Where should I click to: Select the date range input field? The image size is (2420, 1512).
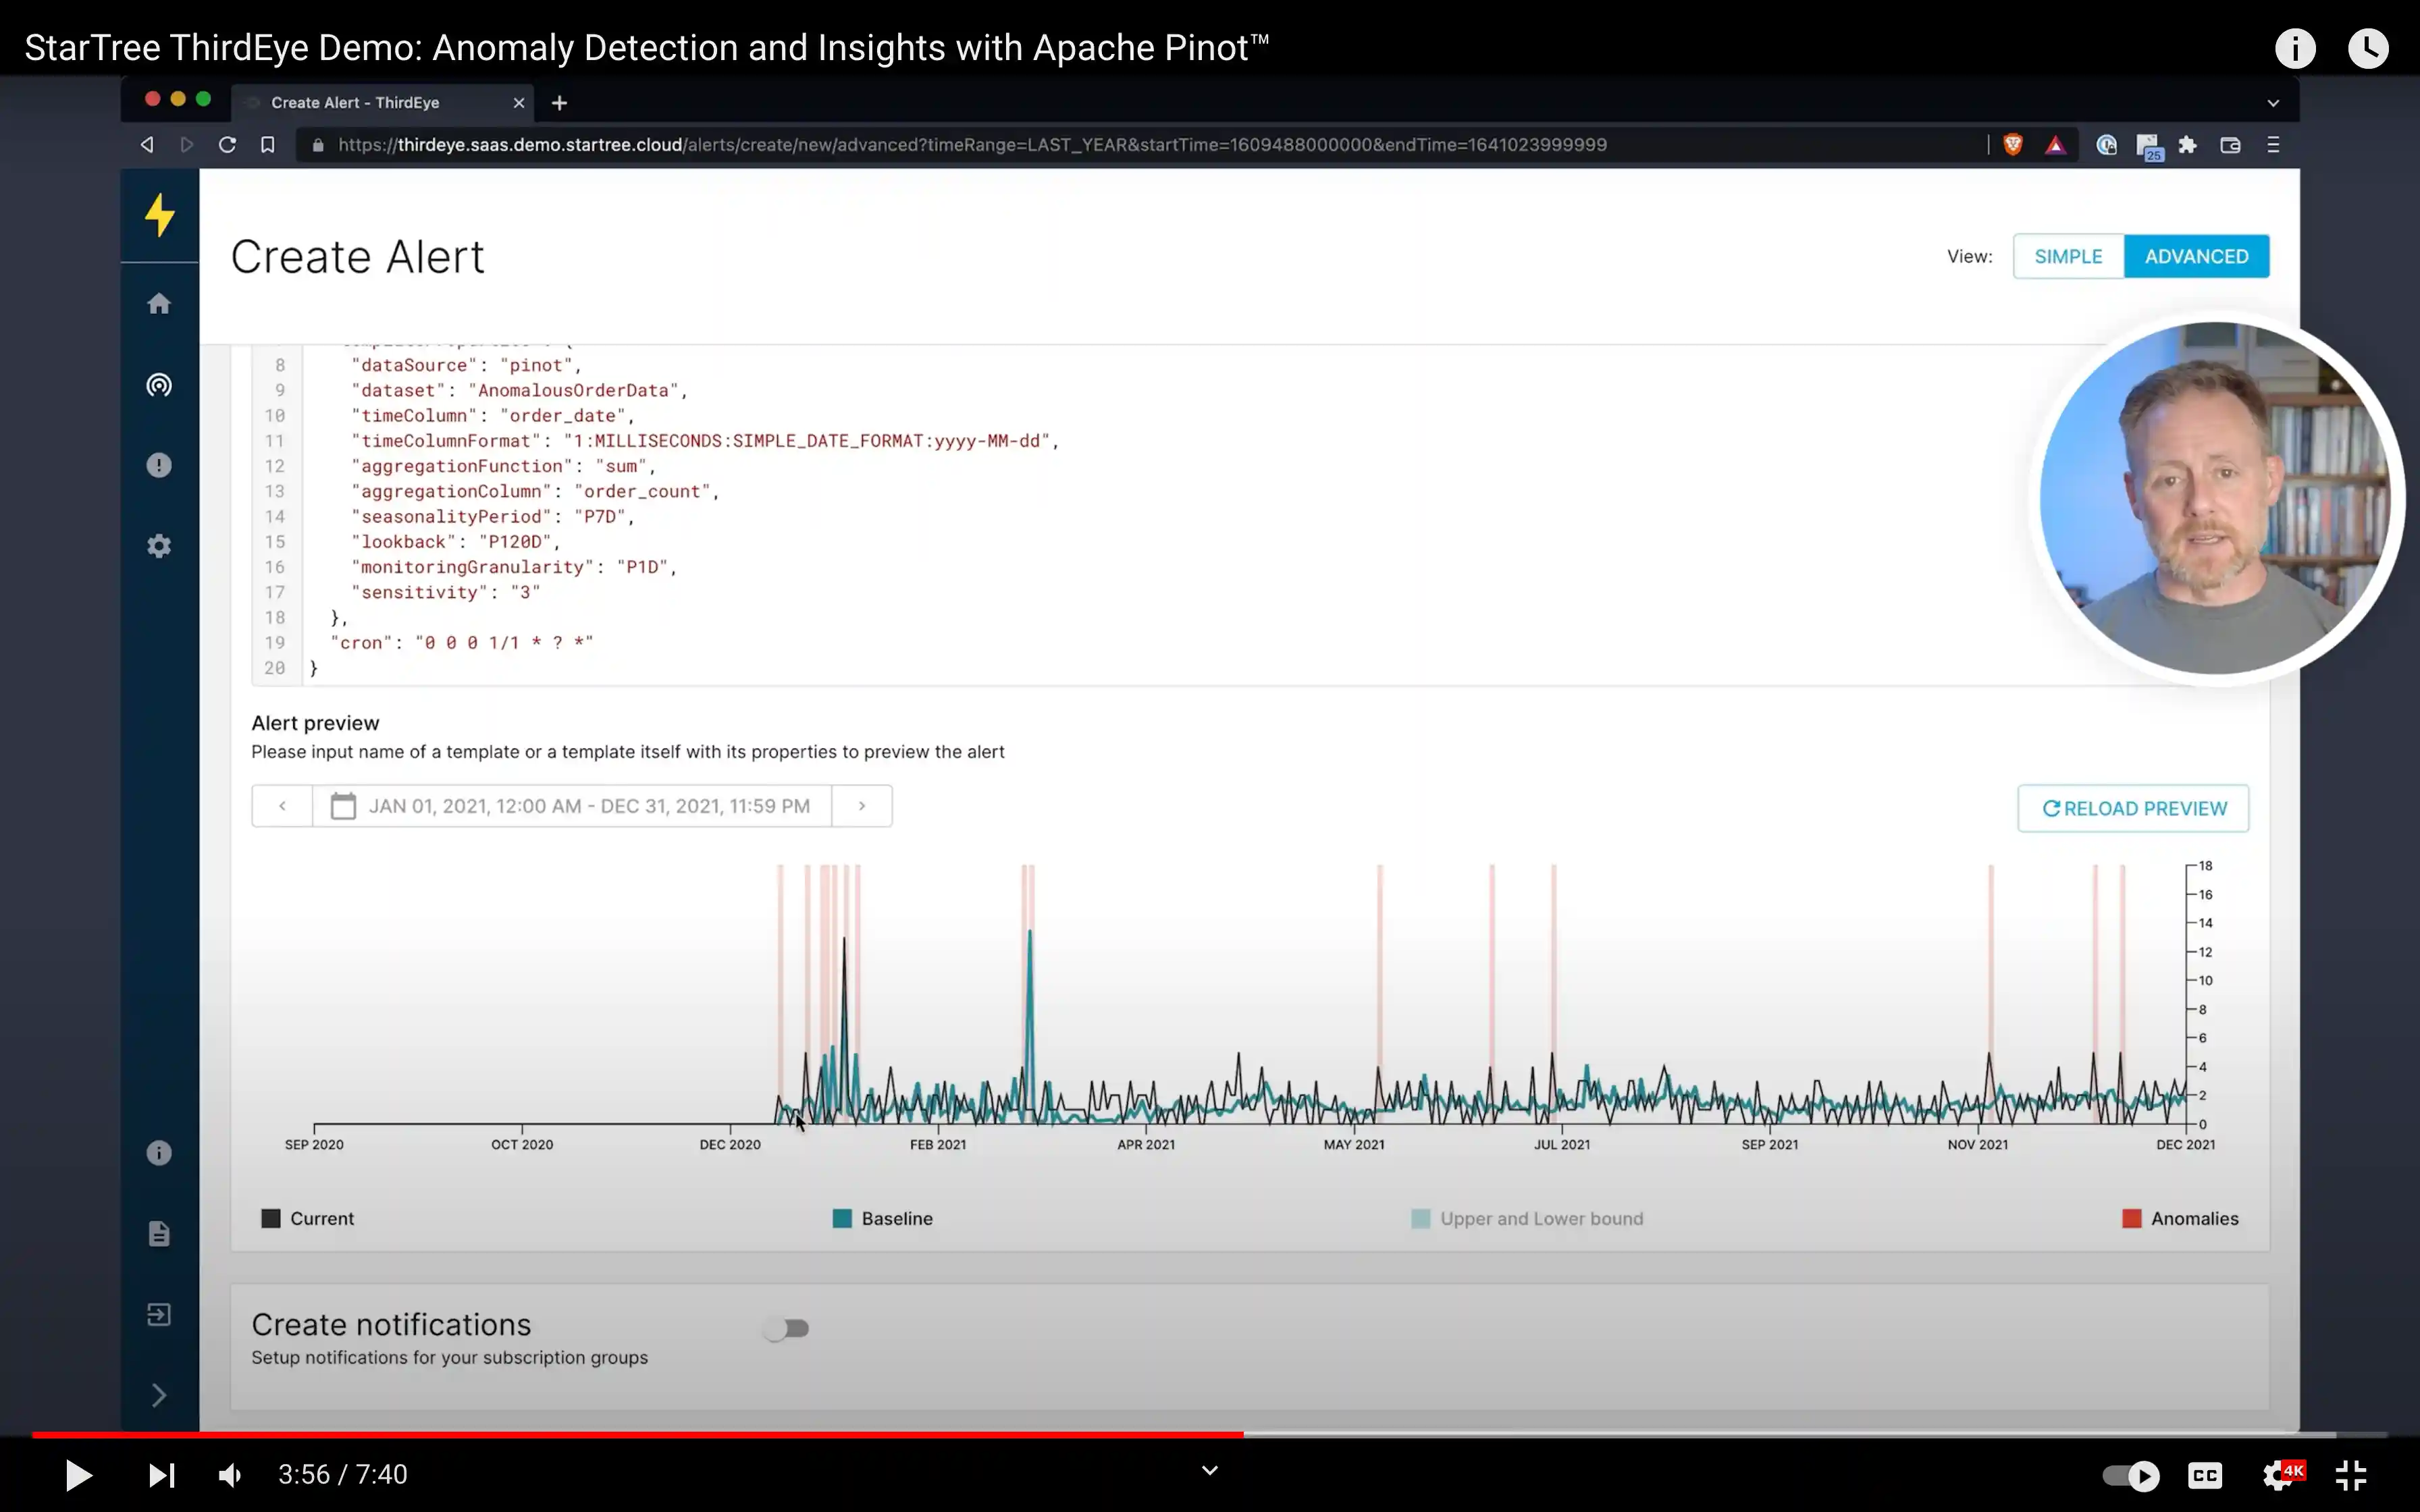click(x=590, y=805)
